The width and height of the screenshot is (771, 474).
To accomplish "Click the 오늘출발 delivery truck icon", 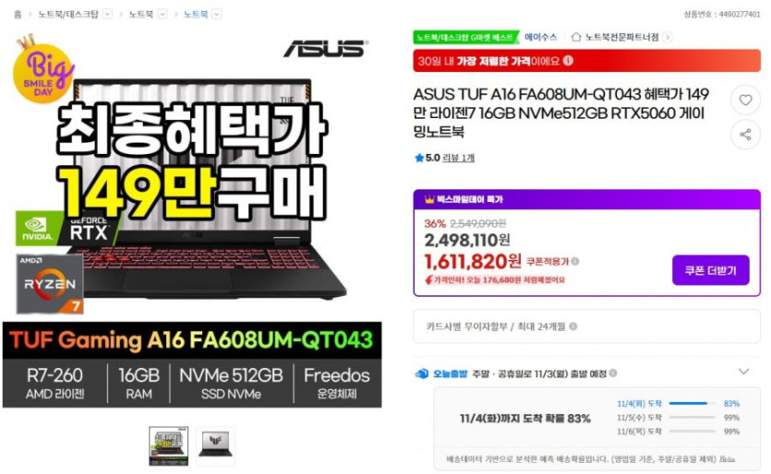I will click(422, 373).
